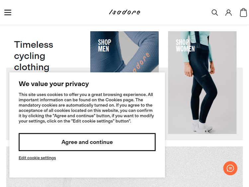249x187 pixels.
Task: Click the cookie notice description paragraph
Action: coord(86,108)
